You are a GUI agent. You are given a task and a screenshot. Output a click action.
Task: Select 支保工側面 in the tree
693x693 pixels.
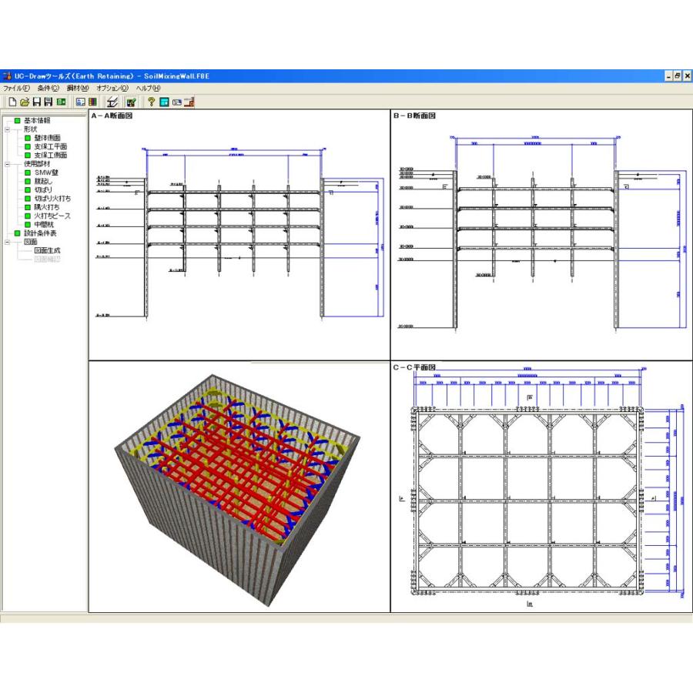coord(51,155)
